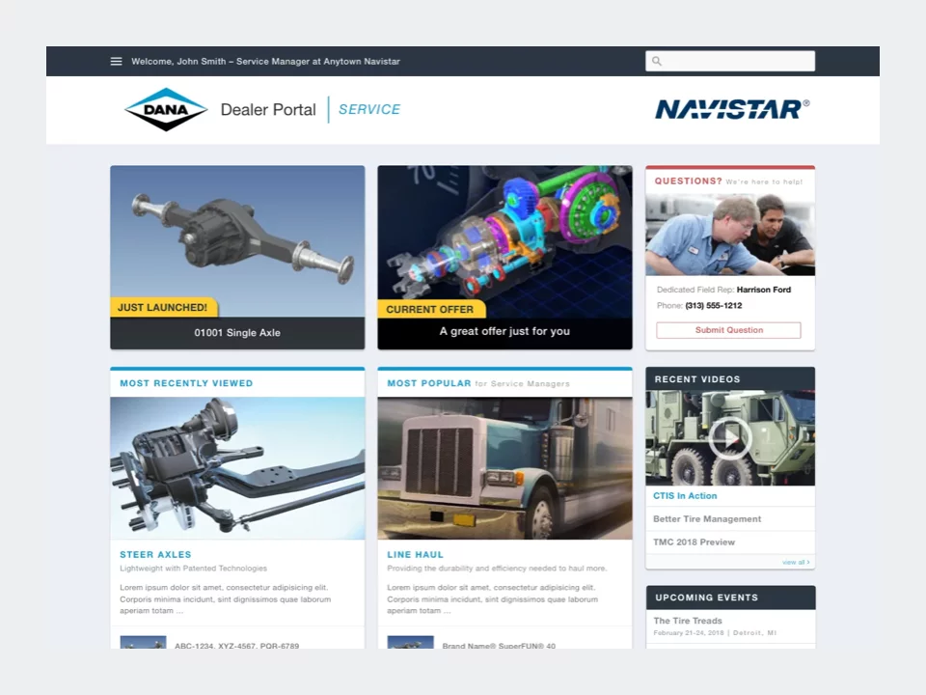Click the event date February 21-24, 2018

[689, 633]
